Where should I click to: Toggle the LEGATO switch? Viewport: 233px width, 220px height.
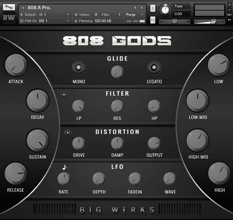154,67
